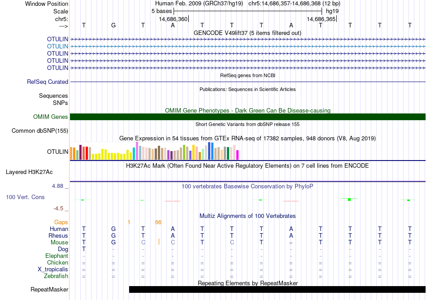Select the chr5: base position label
426x300 pixels.
pyautogui.click(x=61, y=19)
